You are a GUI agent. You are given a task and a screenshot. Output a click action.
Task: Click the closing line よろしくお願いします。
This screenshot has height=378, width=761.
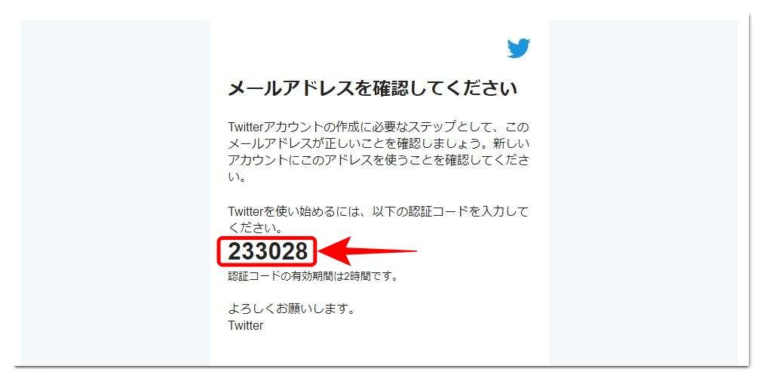tap(291, 309)
